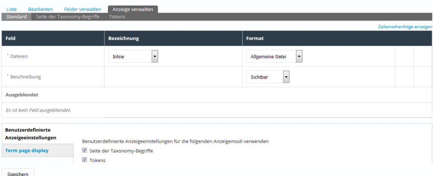This screenshot has width=433, height=176.
Task: Open the Term page display vertical tab
Action: click(x=27, y=150)
